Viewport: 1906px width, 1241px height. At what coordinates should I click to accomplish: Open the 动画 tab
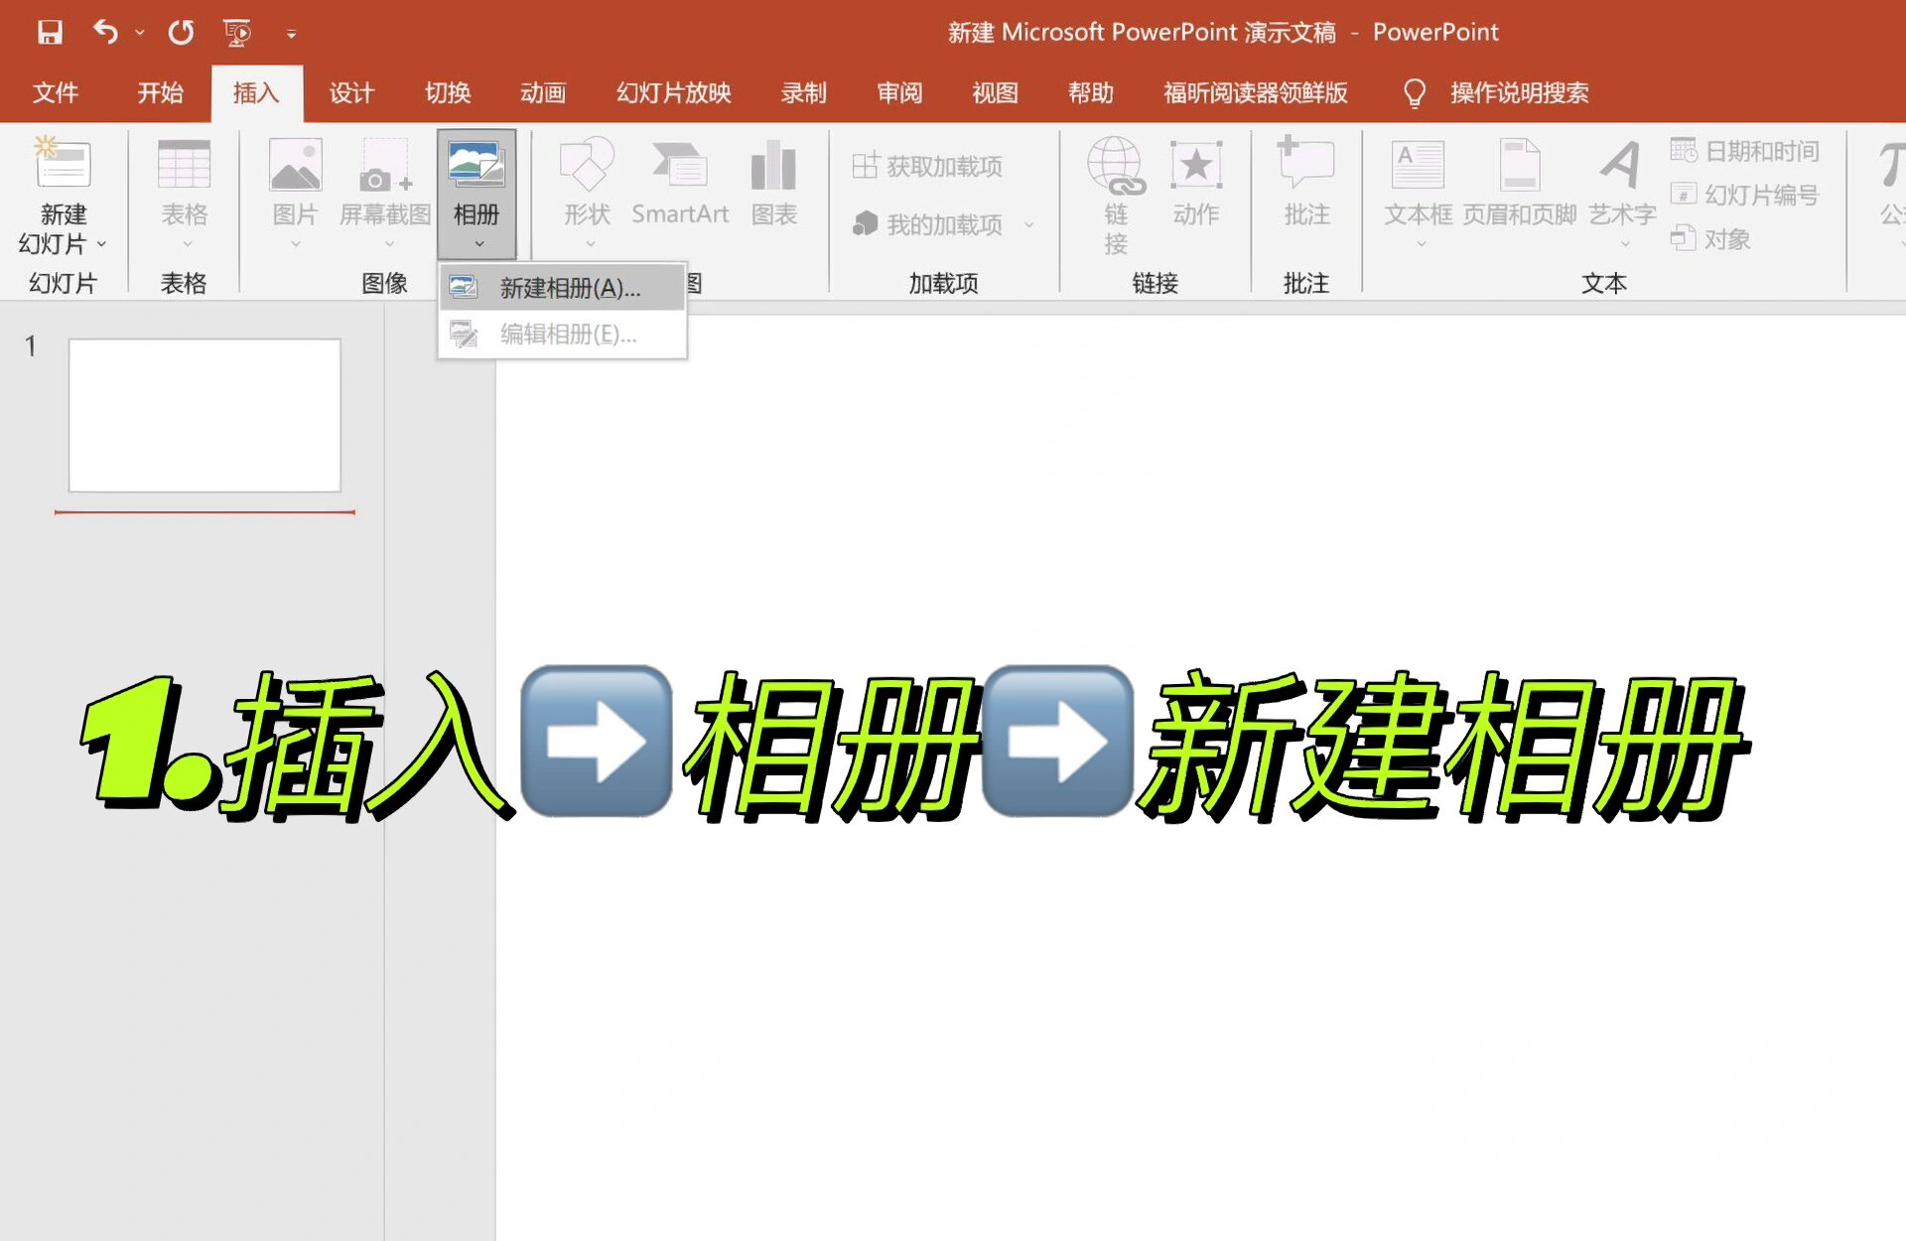tap(543, 92)
